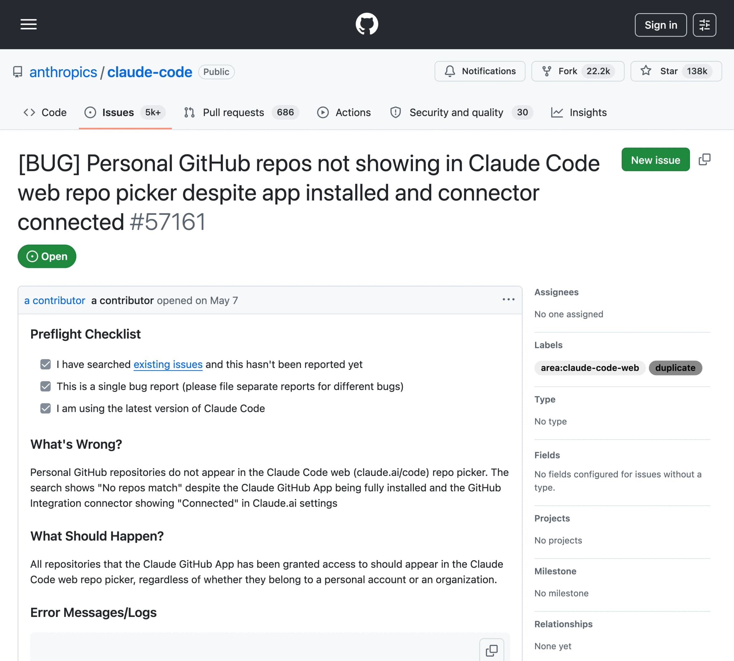734x661 pixels.
Task: Toggle 'I am using the latest version' checkbox
Action: click(46, 409)
